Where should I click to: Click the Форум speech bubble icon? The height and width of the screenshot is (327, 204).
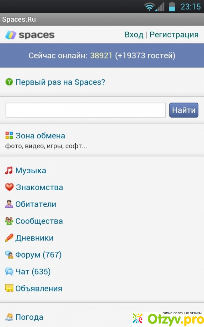[9, 255]
